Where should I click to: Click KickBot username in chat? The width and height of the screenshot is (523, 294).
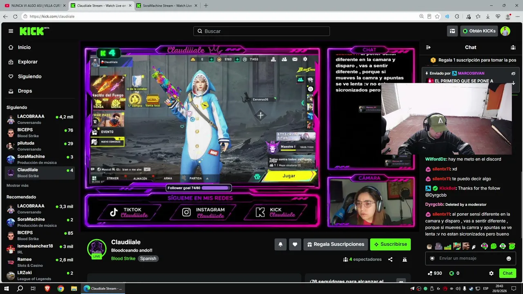447,188
